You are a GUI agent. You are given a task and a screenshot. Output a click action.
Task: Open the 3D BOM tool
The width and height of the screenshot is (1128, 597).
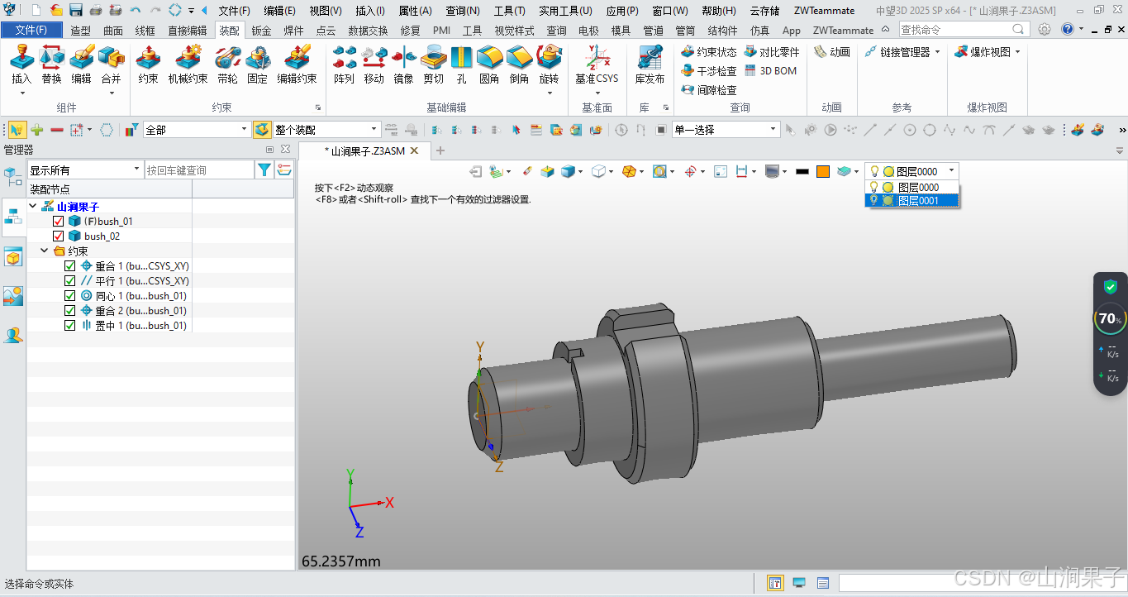click(x=771, y=71)
